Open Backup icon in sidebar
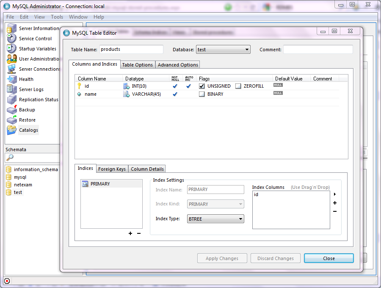Screen dimensions: 381x288 pyautogui.click(x=11, y=110)
